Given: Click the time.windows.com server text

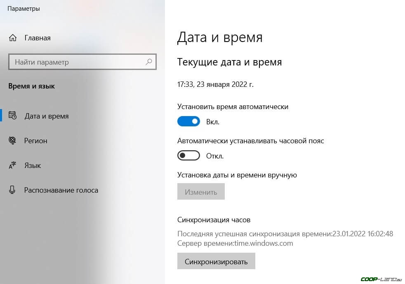Looking at the screenshot, I should tap(264, 243).
